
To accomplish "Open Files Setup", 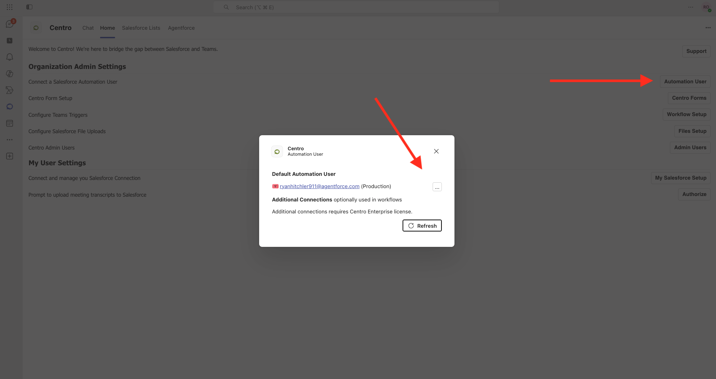I will point(692,131).
